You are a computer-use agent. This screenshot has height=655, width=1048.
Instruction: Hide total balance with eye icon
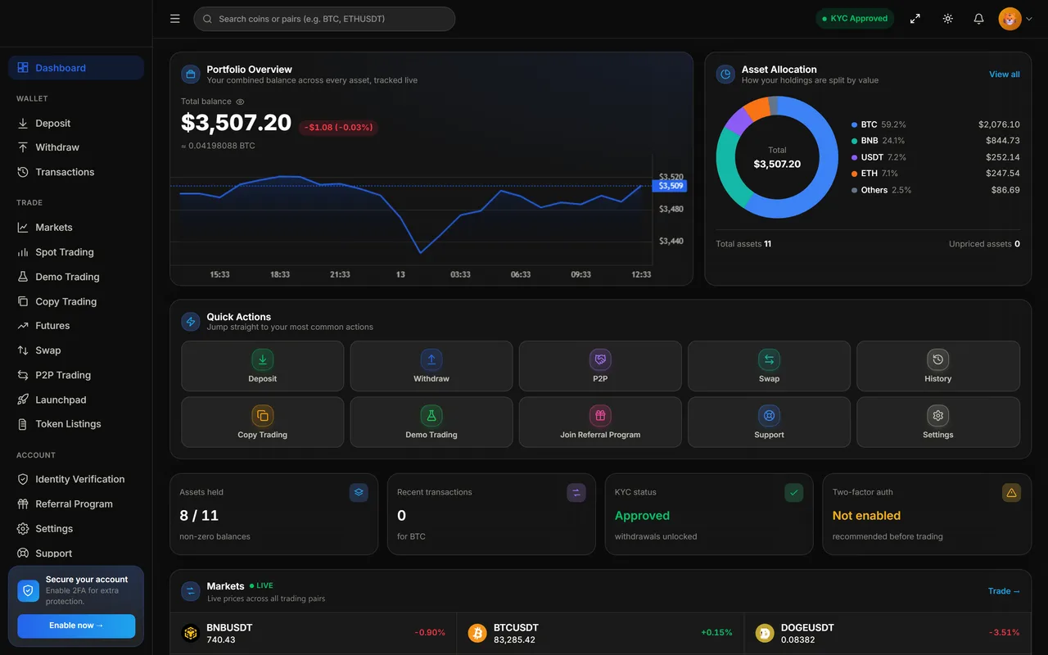point(240,102)
